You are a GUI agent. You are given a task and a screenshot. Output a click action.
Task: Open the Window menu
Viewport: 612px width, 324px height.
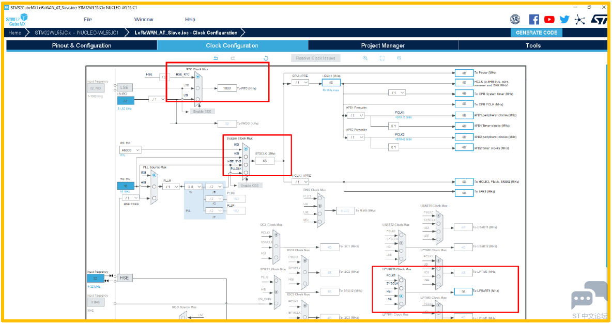pyautogui.click(x=144, y=20)
